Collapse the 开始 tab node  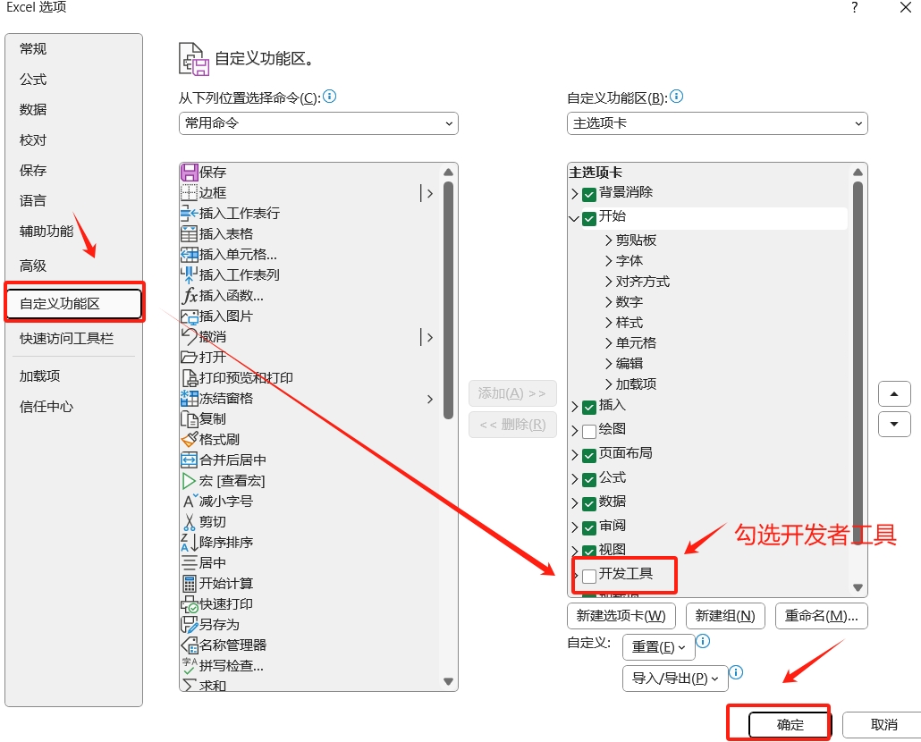coord(574,218)
